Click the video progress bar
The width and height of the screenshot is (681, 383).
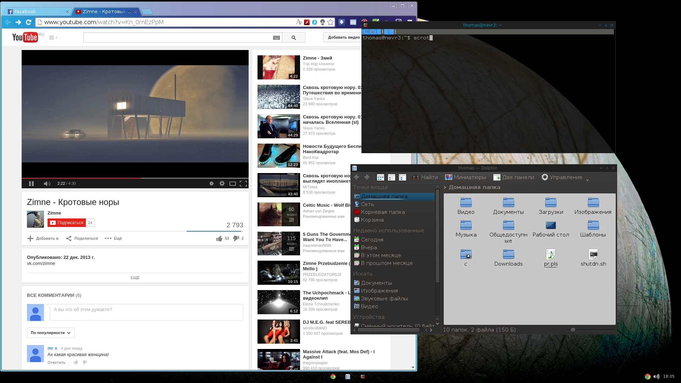(x=135, y=178)
